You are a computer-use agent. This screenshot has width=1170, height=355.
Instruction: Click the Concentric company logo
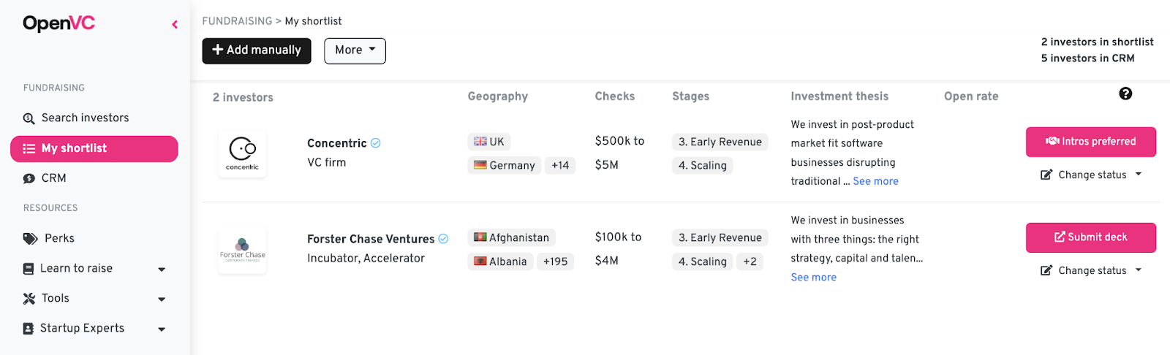(x=242, y=153)
